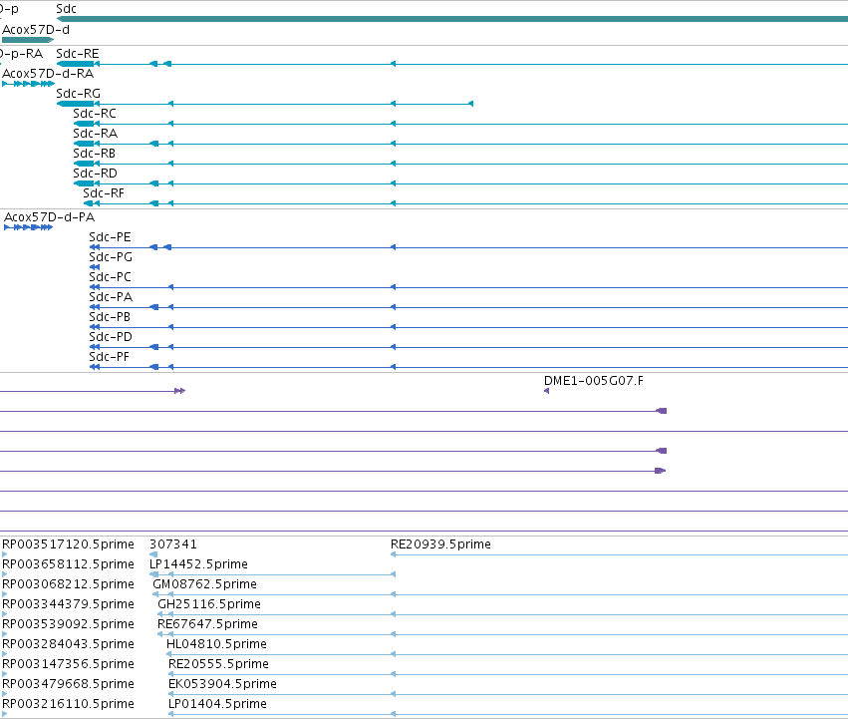848x719 pixels.
Task: Select the Sdc-PB protein label
Action: (110, 317)
